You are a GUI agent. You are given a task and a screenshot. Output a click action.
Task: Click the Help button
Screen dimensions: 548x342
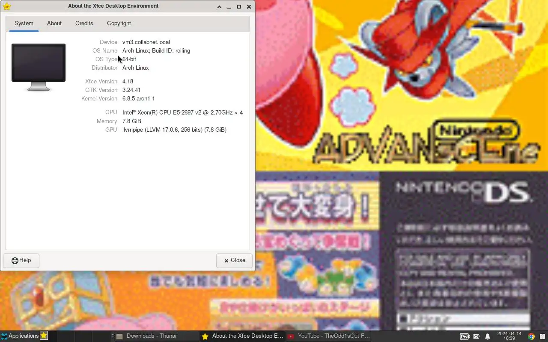tap(21, 260)
